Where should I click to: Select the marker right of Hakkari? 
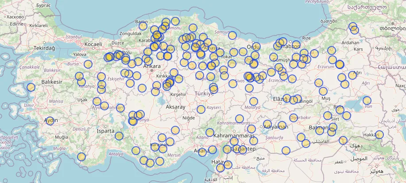tap(379, 135)
